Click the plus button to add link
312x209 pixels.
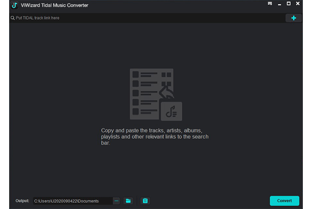pyautogui.click(x=293, y=18)
